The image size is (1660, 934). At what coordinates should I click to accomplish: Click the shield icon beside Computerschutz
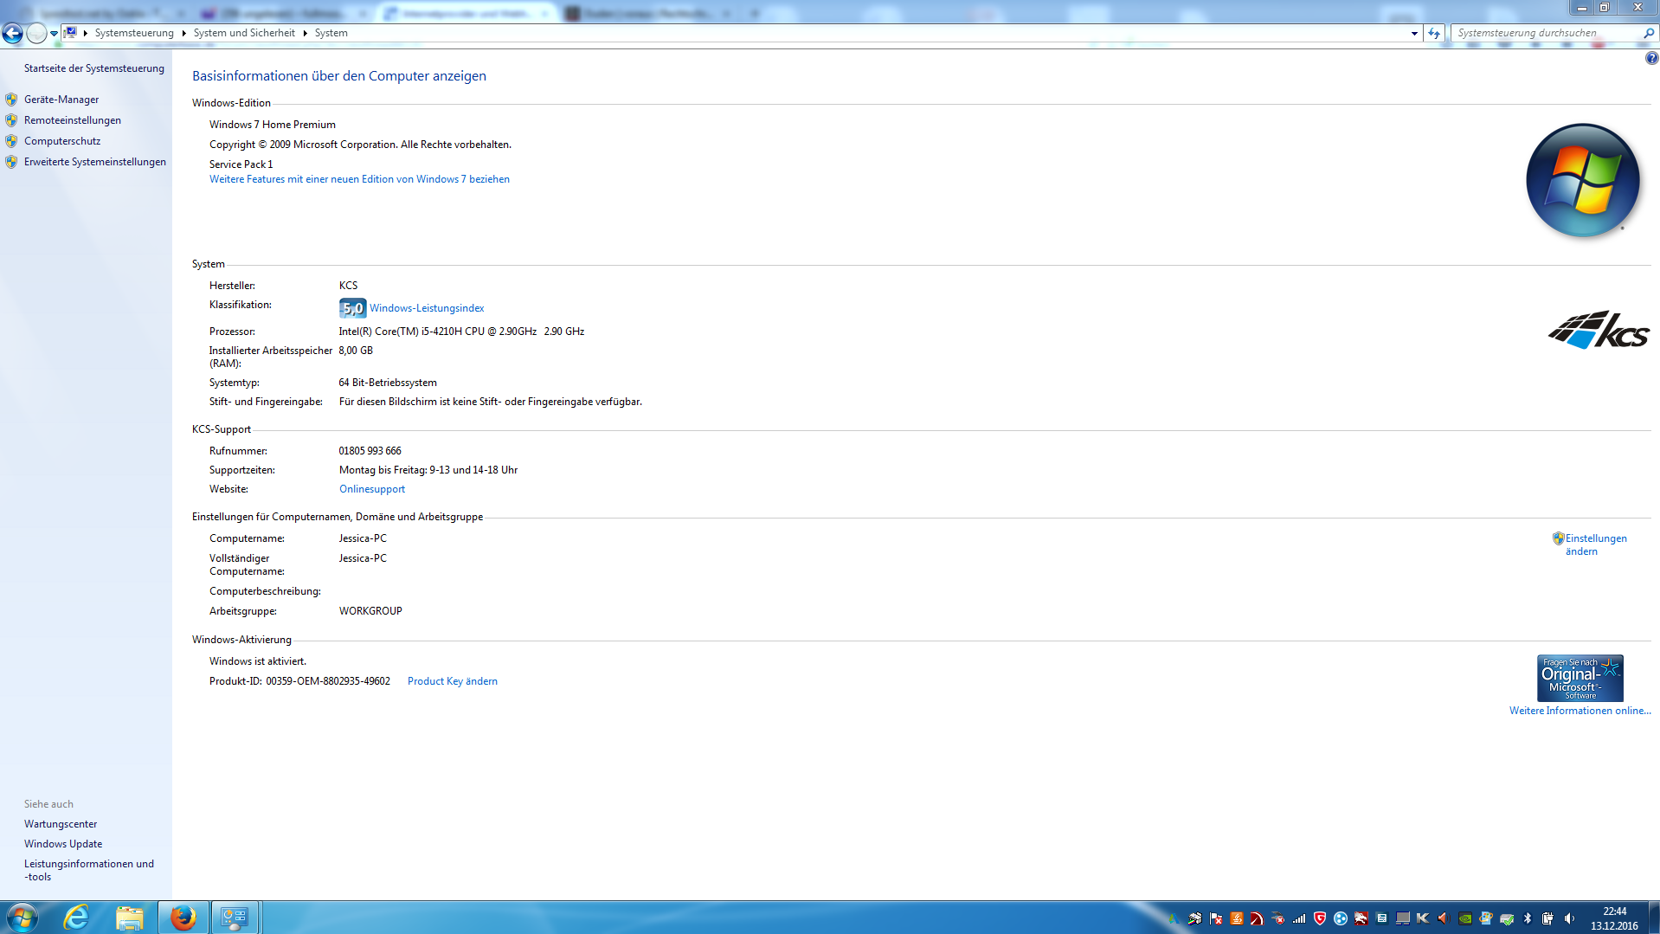point(11,141)
